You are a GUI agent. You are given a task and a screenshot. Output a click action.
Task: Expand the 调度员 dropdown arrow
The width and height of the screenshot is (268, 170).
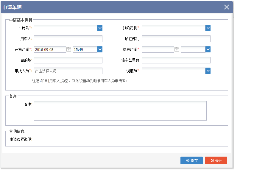click(208, 71)
